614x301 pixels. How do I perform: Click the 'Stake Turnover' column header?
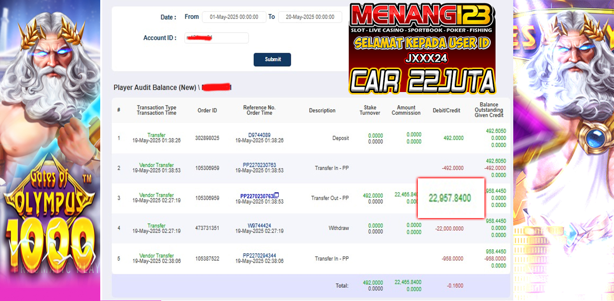(x=370, y=110)
